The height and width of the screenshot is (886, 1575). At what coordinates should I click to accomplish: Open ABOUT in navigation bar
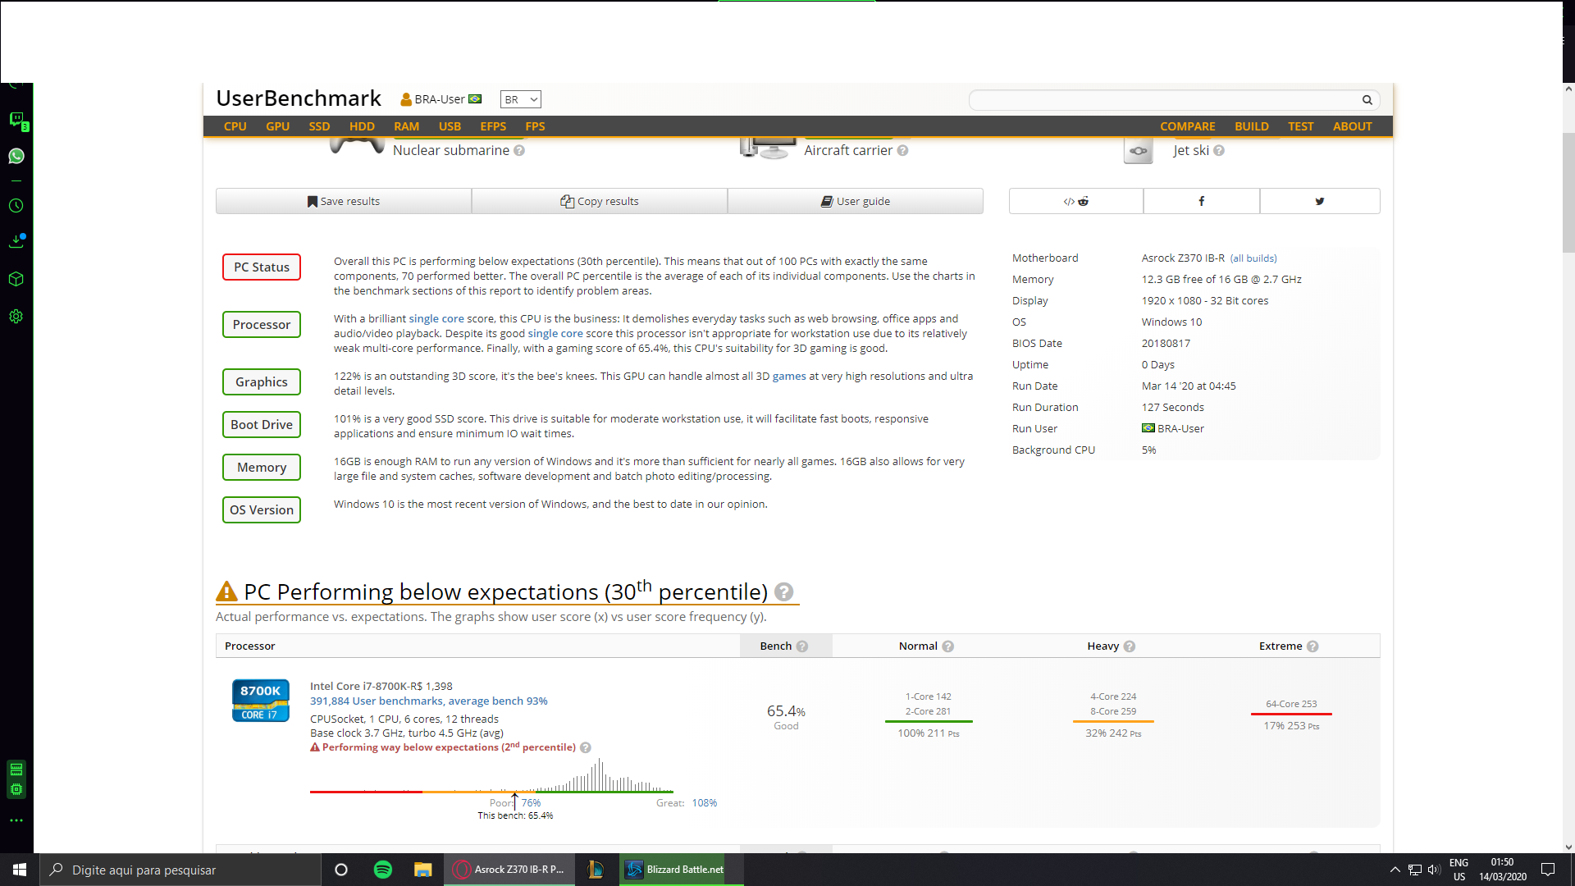[1352, 126]
